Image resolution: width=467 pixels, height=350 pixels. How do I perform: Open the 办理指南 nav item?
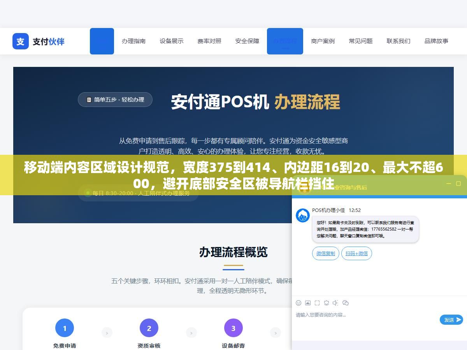pos(133,41)
